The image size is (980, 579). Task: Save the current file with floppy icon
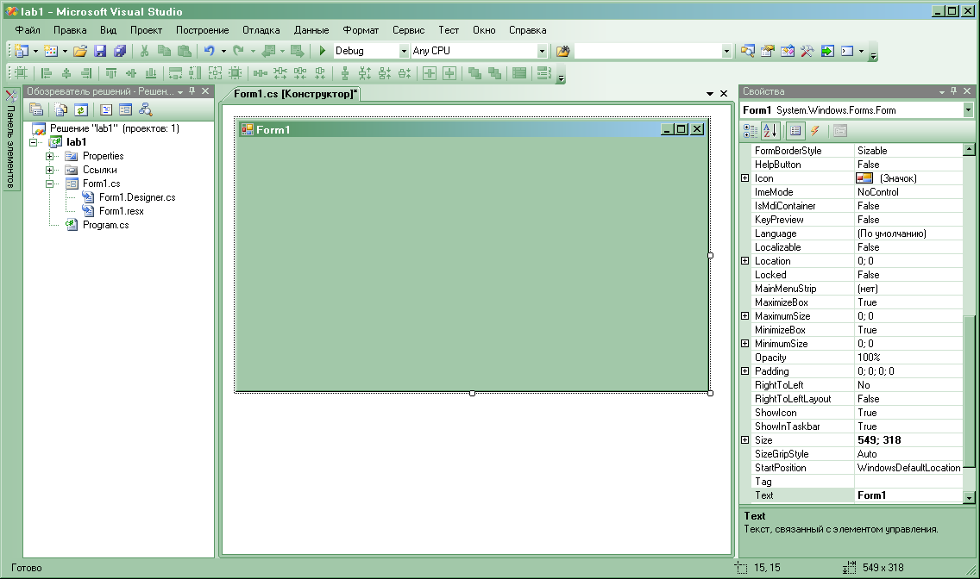100,51
